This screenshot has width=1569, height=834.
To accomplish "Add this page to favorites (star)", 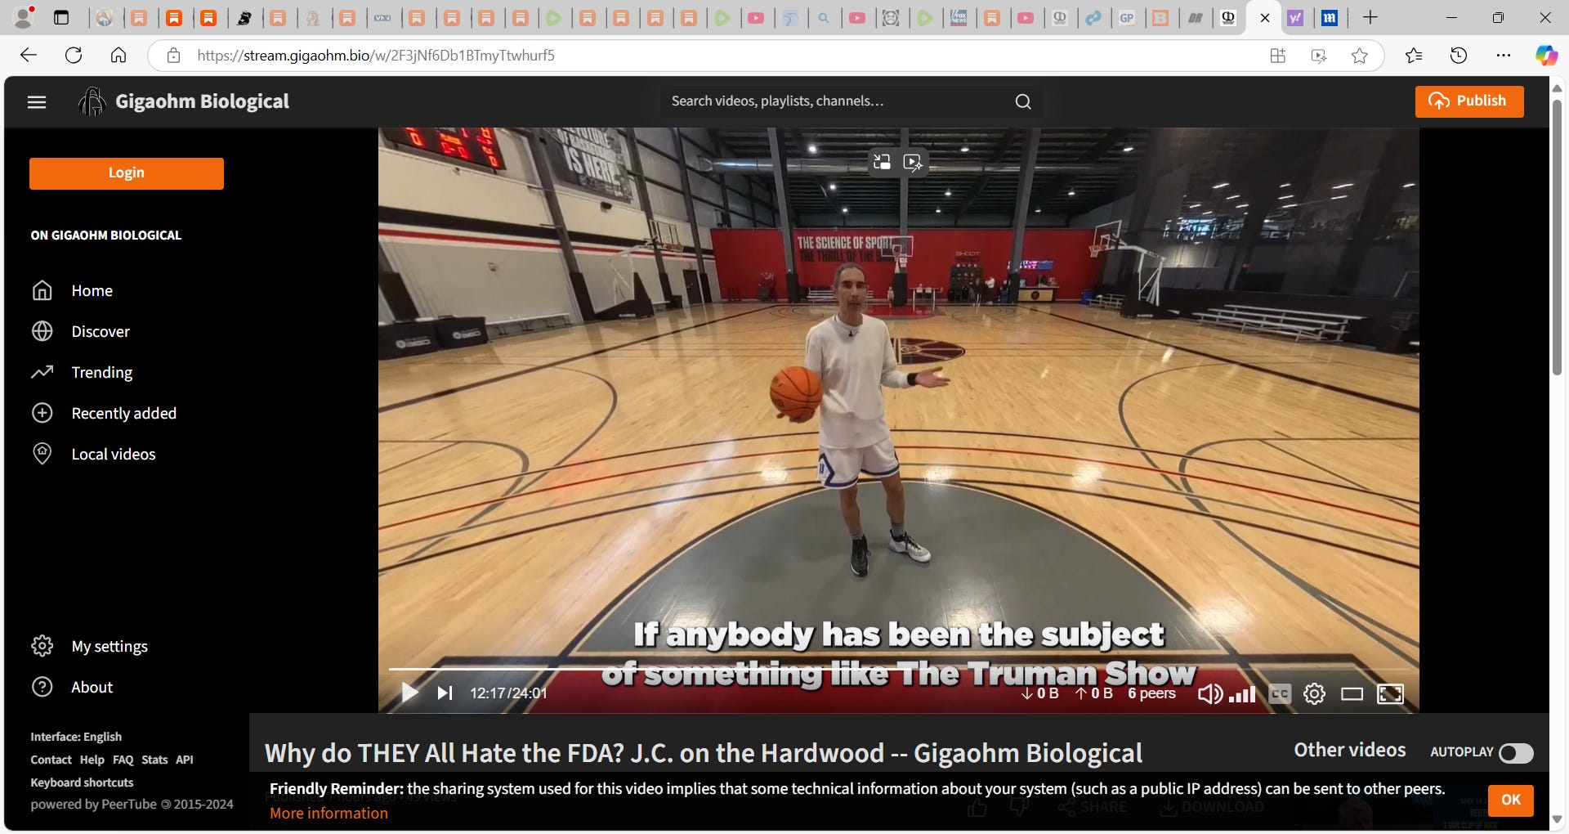I will pyautogui.click(x=1359, y=56).
